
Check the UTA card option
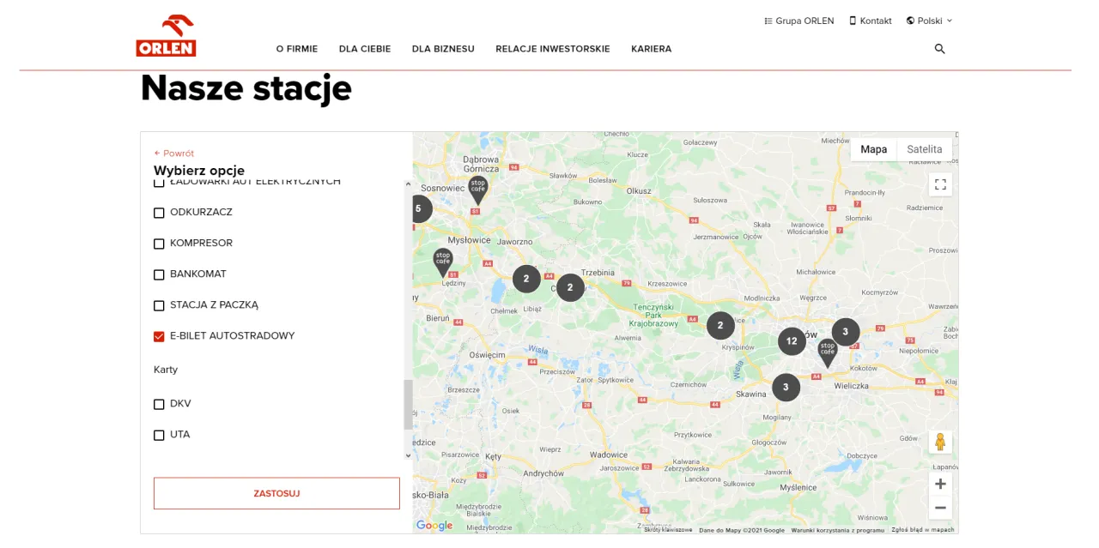pos(159,435)
